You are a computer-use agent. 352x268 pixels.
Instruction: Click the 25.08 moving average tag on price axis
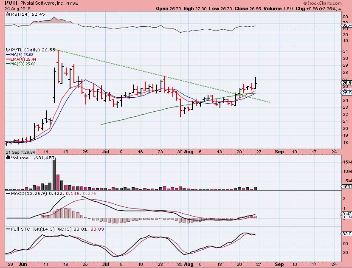click(x=346, y=93)
